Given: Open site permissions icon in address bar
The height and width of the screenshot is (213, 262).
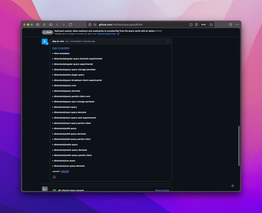Looking at the screenshot, I should [95, 25].
